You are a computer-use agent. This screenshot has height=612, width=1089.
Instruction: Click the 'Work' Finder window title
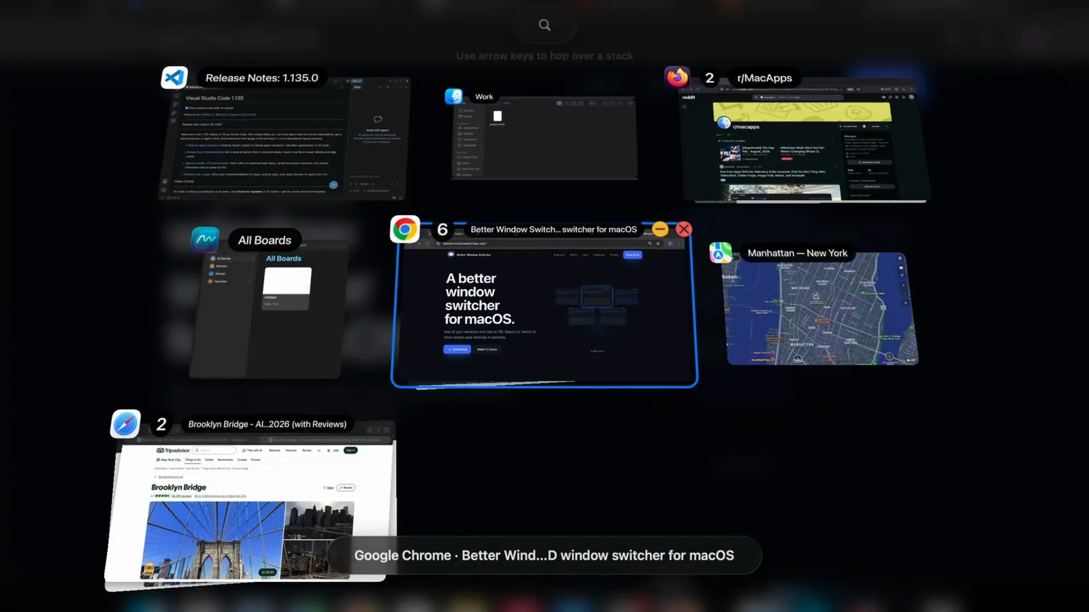pos(484,97)
